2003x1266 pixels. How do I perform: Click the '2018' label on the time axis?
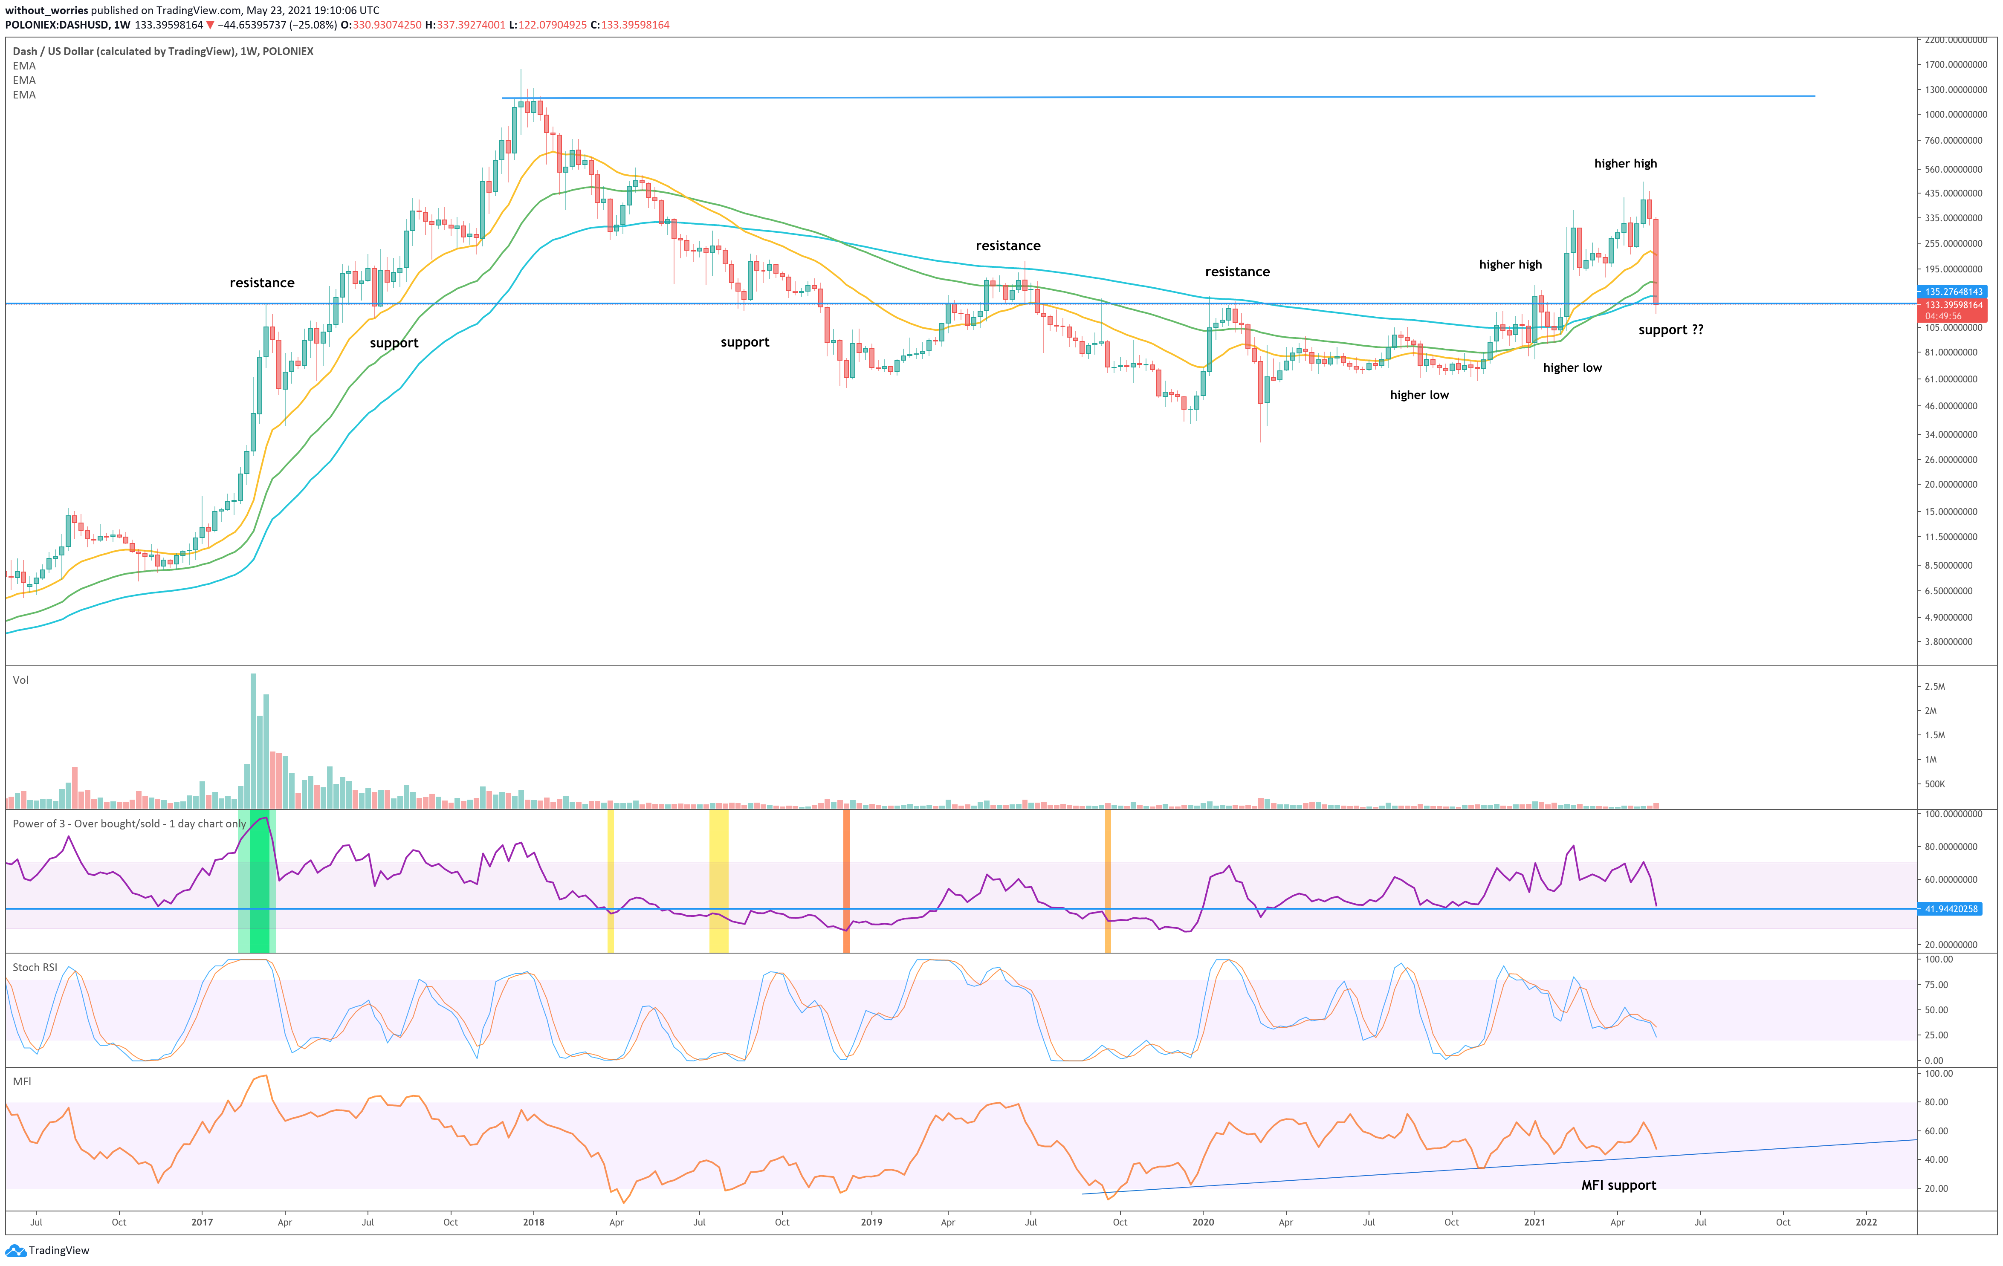coord(534,1223)
